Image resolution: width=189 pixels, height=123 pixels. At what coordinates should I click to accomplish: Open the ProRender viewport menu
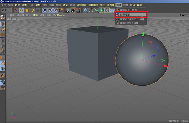[x=59, y=15]
